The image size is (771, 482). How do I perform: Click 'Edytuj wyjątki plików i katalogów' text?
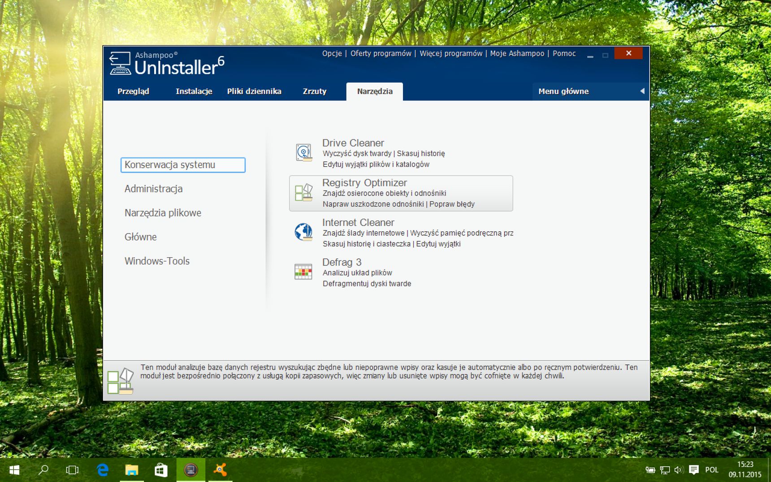point(376,165)
